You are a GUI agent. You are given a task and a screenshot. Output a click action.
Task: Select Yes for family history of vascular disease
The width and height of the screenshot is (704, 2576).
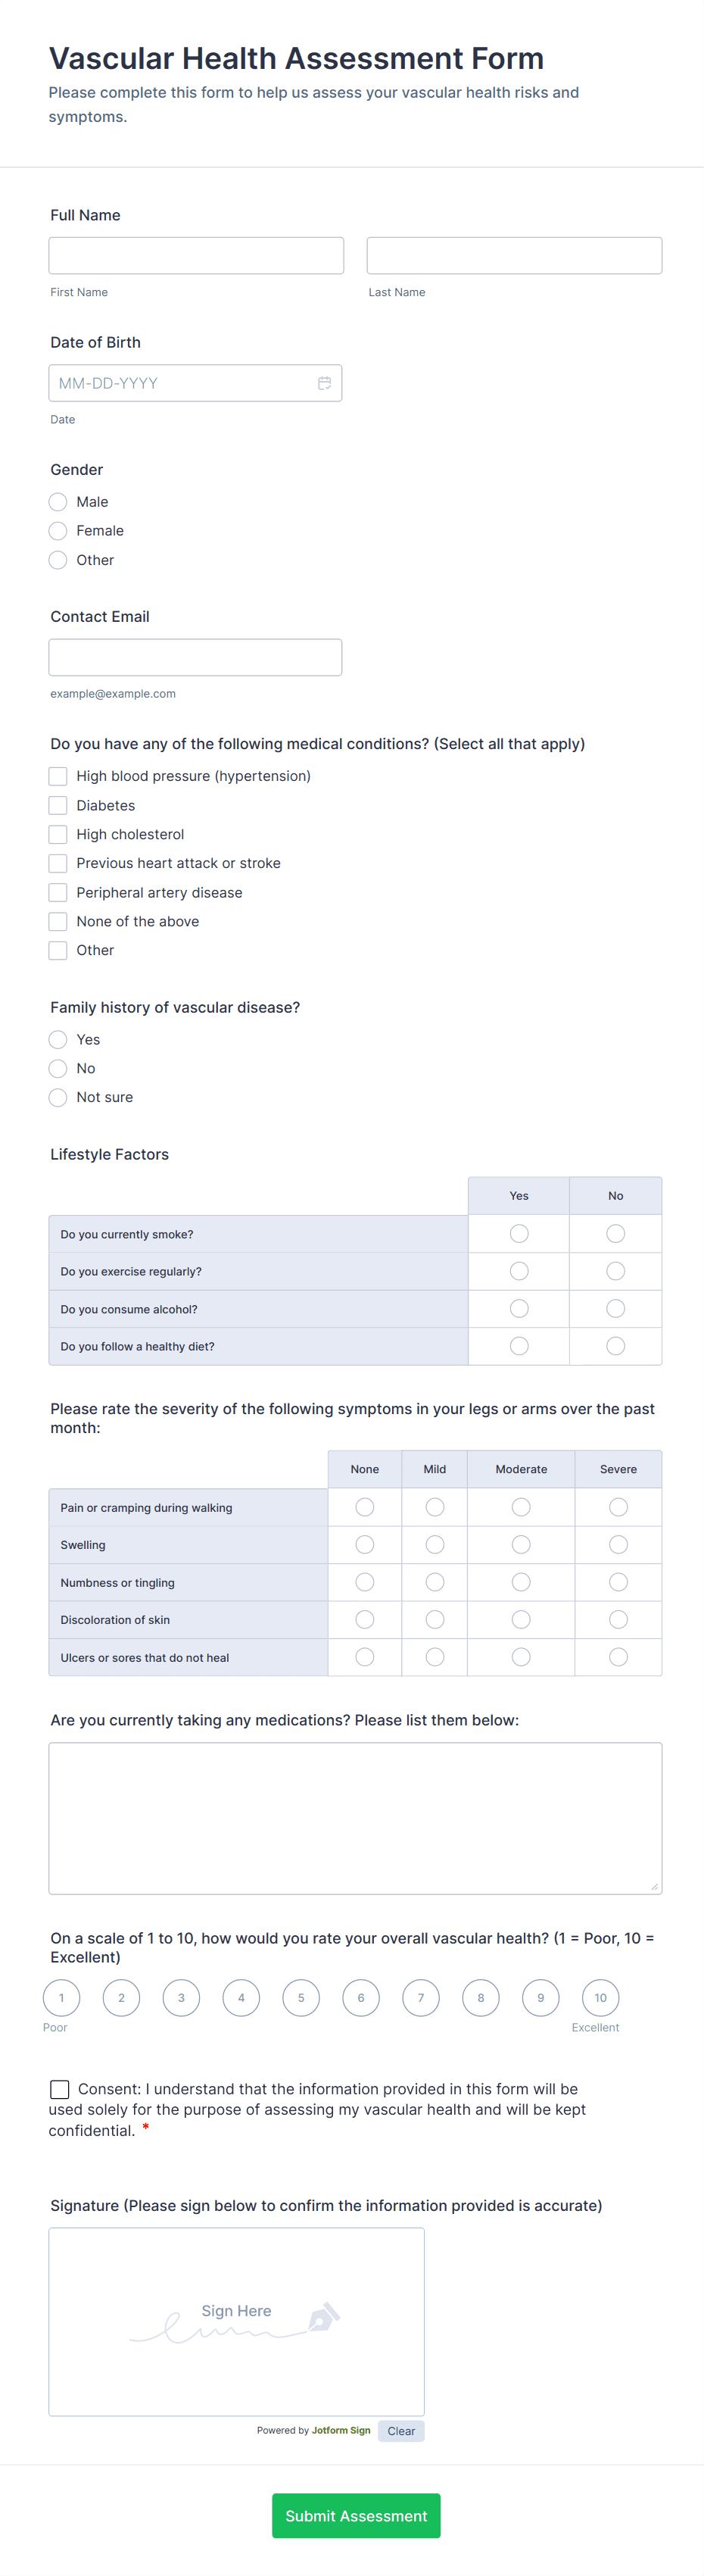[58, 1039]
